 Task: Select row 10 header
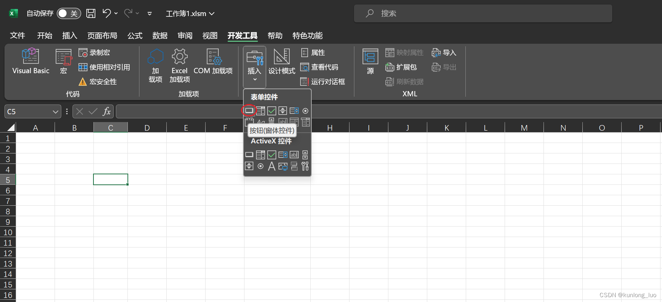pyautogui.click(x=8, y=232)
